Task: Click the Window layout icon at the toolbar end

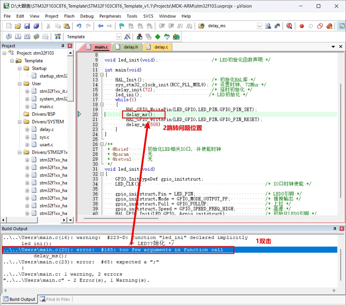Action: point(341,26)
